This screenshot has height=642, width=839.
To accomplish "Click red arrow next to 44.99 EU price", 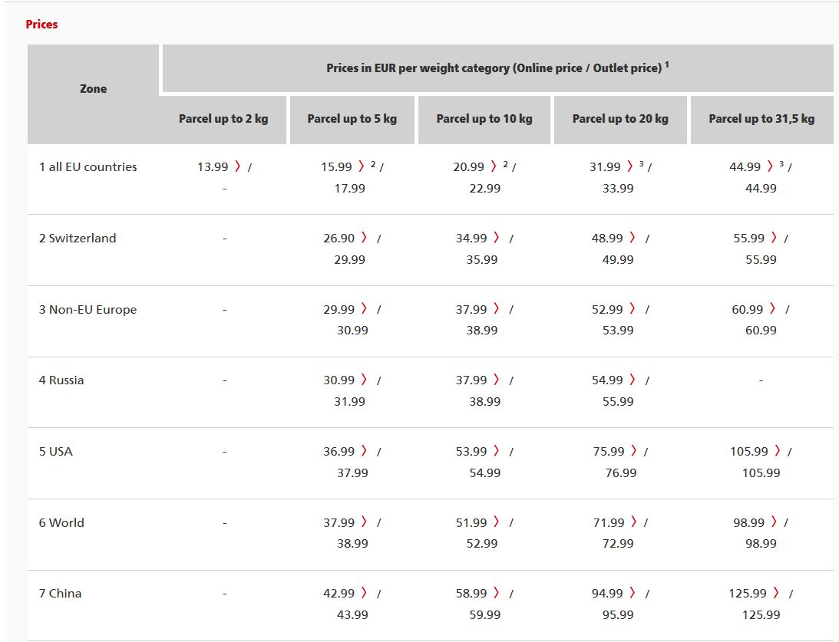I will tap(770, 166).
